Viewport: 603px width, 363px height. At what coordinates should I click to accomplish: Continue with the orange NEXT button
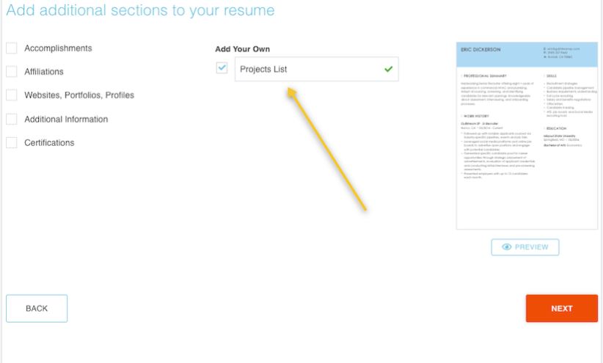[x=562, y=309]
